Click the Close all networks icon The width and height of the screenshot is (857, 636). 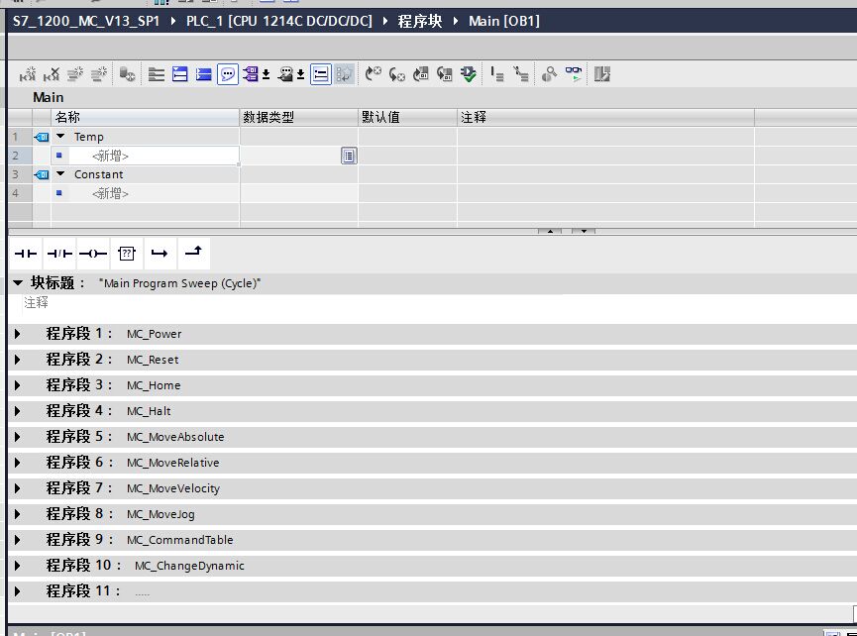(x=204, y=73)
